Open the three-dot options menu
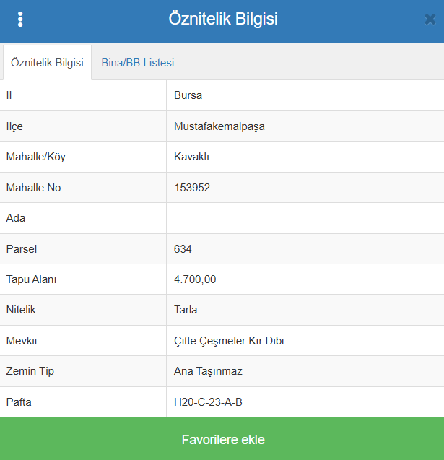The width and height of the screenshot is (444, 460). [20, 19]
